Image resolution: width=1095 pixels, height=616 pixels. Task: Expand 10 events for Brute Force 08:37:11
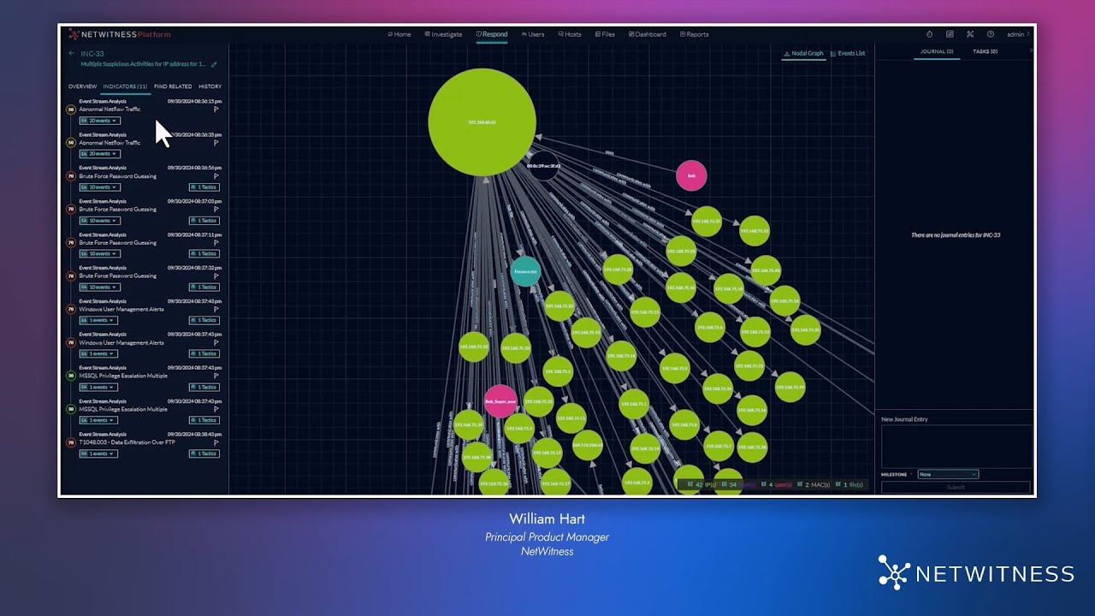(99, 254)
